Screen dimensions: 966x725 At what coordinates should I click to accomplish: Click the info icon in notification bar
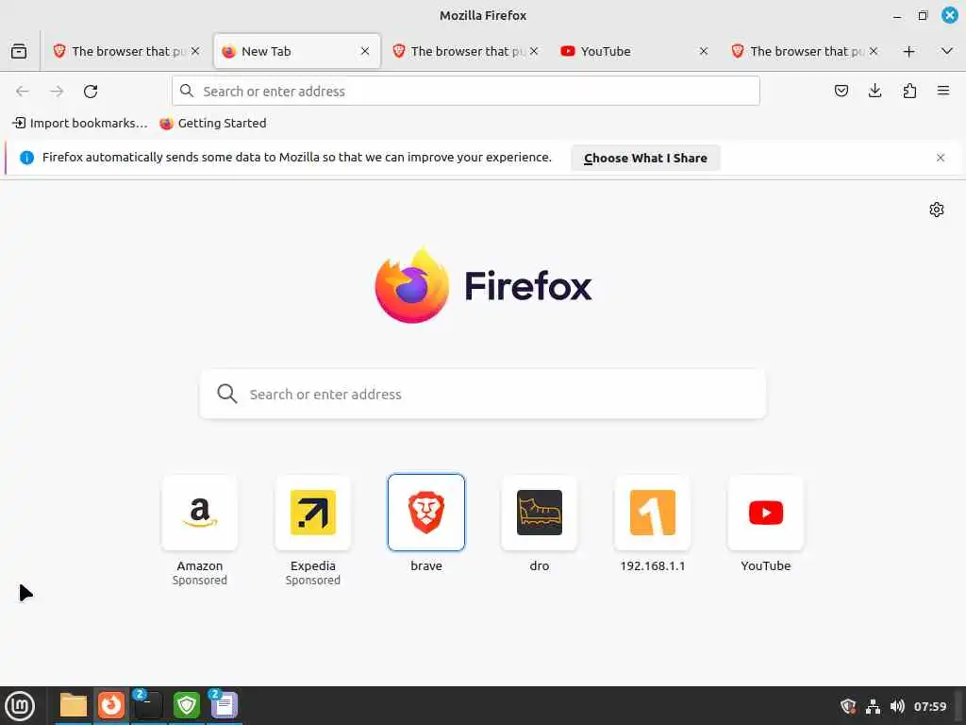pyautogui.click(x=26, y=158)
